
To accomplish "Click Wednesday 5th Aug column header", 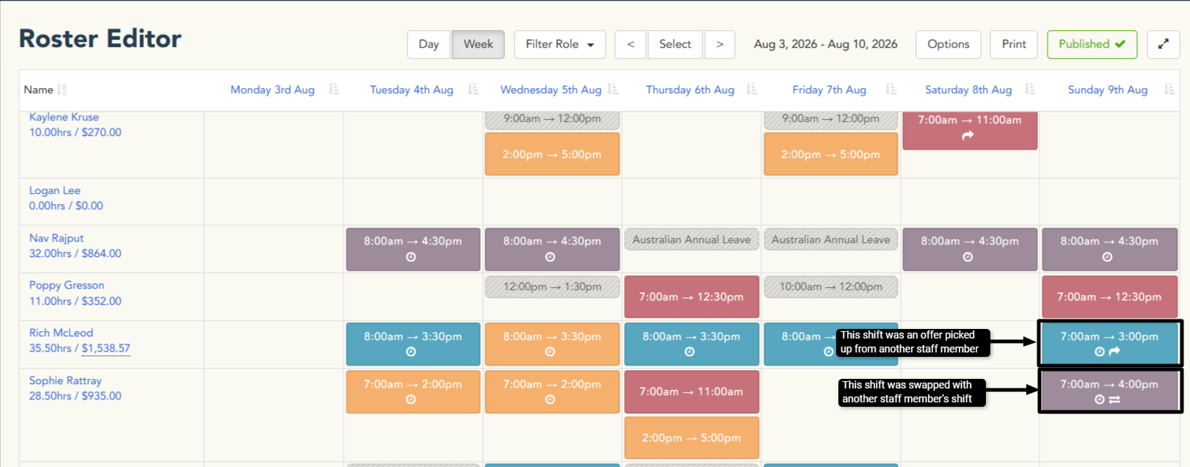I will 551,90.
